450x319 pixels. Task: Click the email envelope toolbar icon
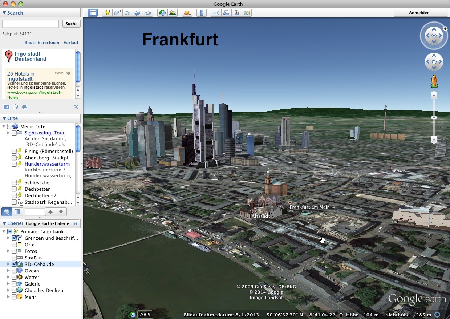coord(216,13)
